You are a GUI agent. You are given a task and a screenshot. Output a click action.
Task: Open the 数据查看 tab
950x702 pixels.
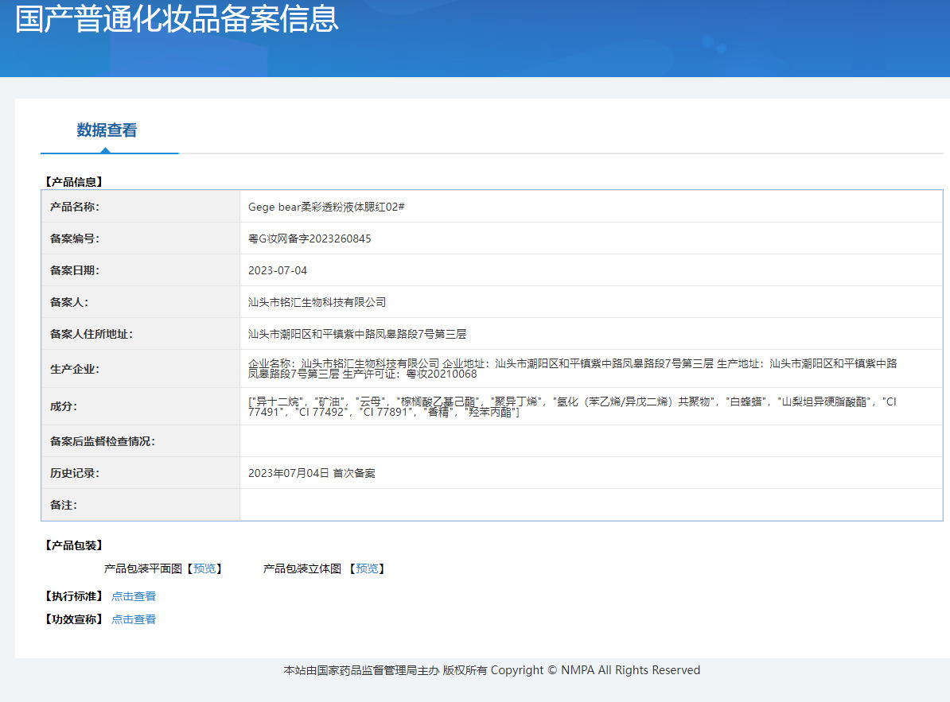tap(107, 130)
